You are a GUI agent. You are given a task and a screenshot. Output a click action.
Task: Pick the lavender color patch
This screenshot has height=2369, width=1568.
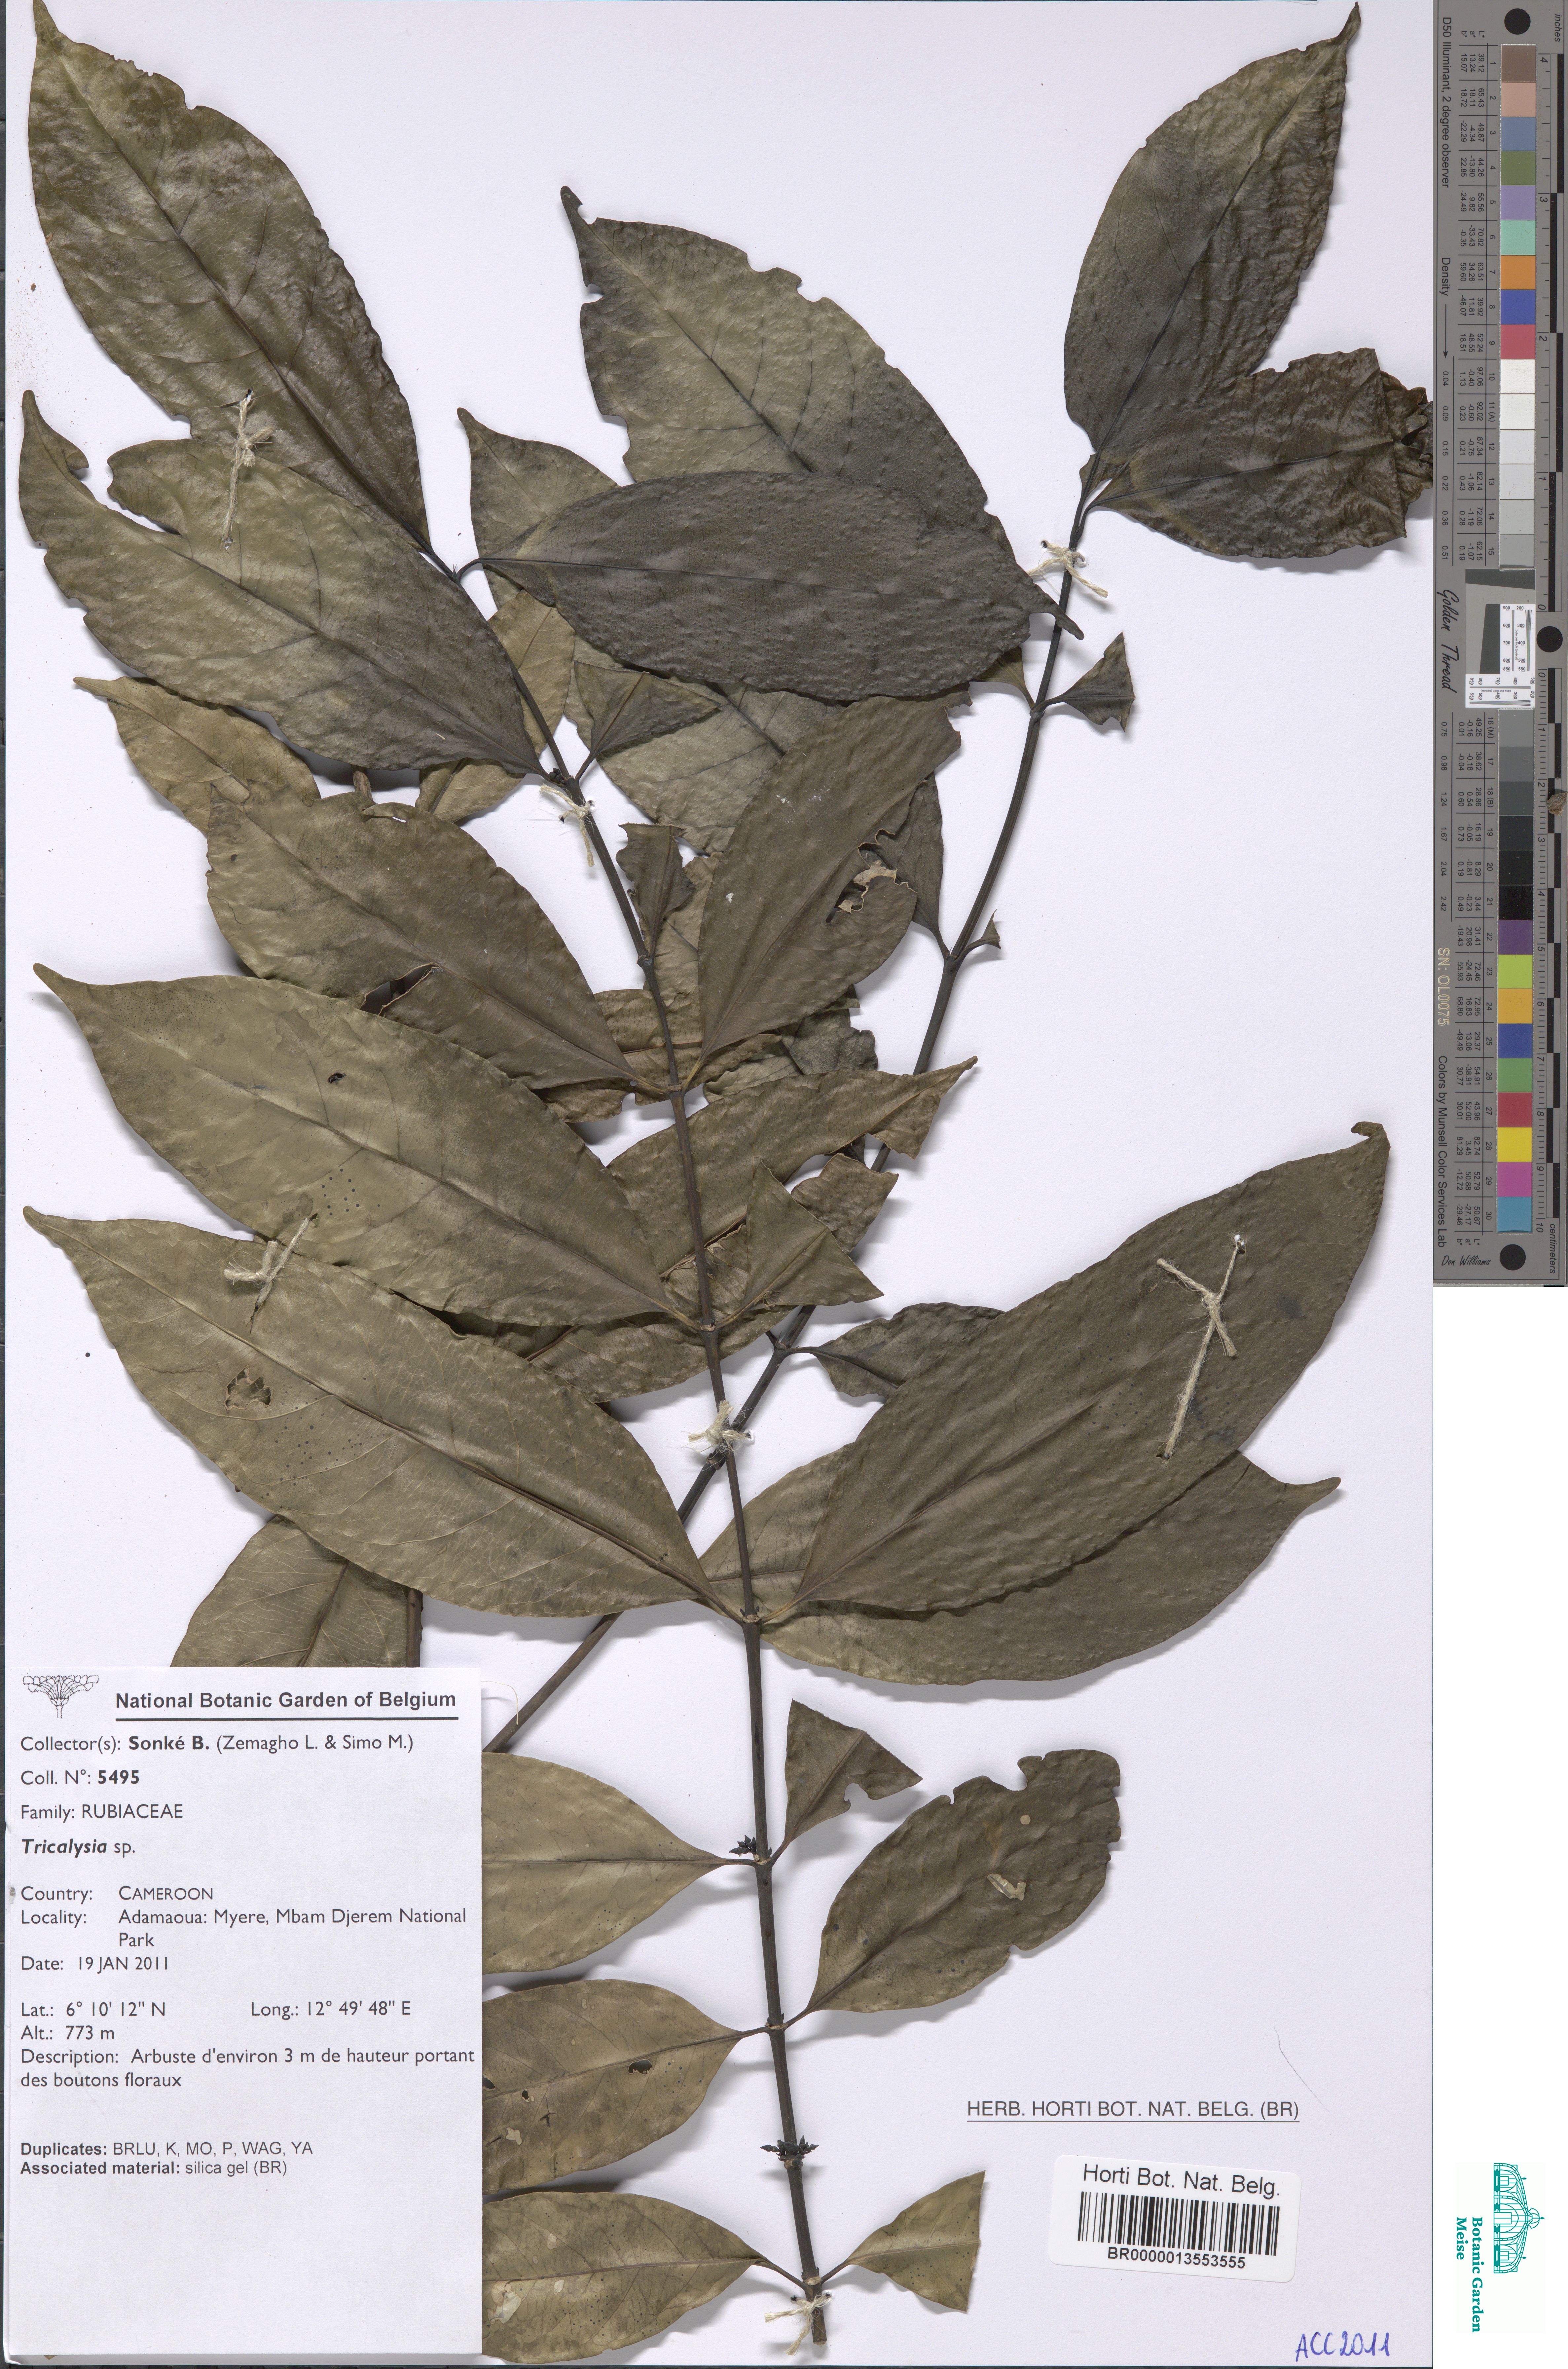1518,202
